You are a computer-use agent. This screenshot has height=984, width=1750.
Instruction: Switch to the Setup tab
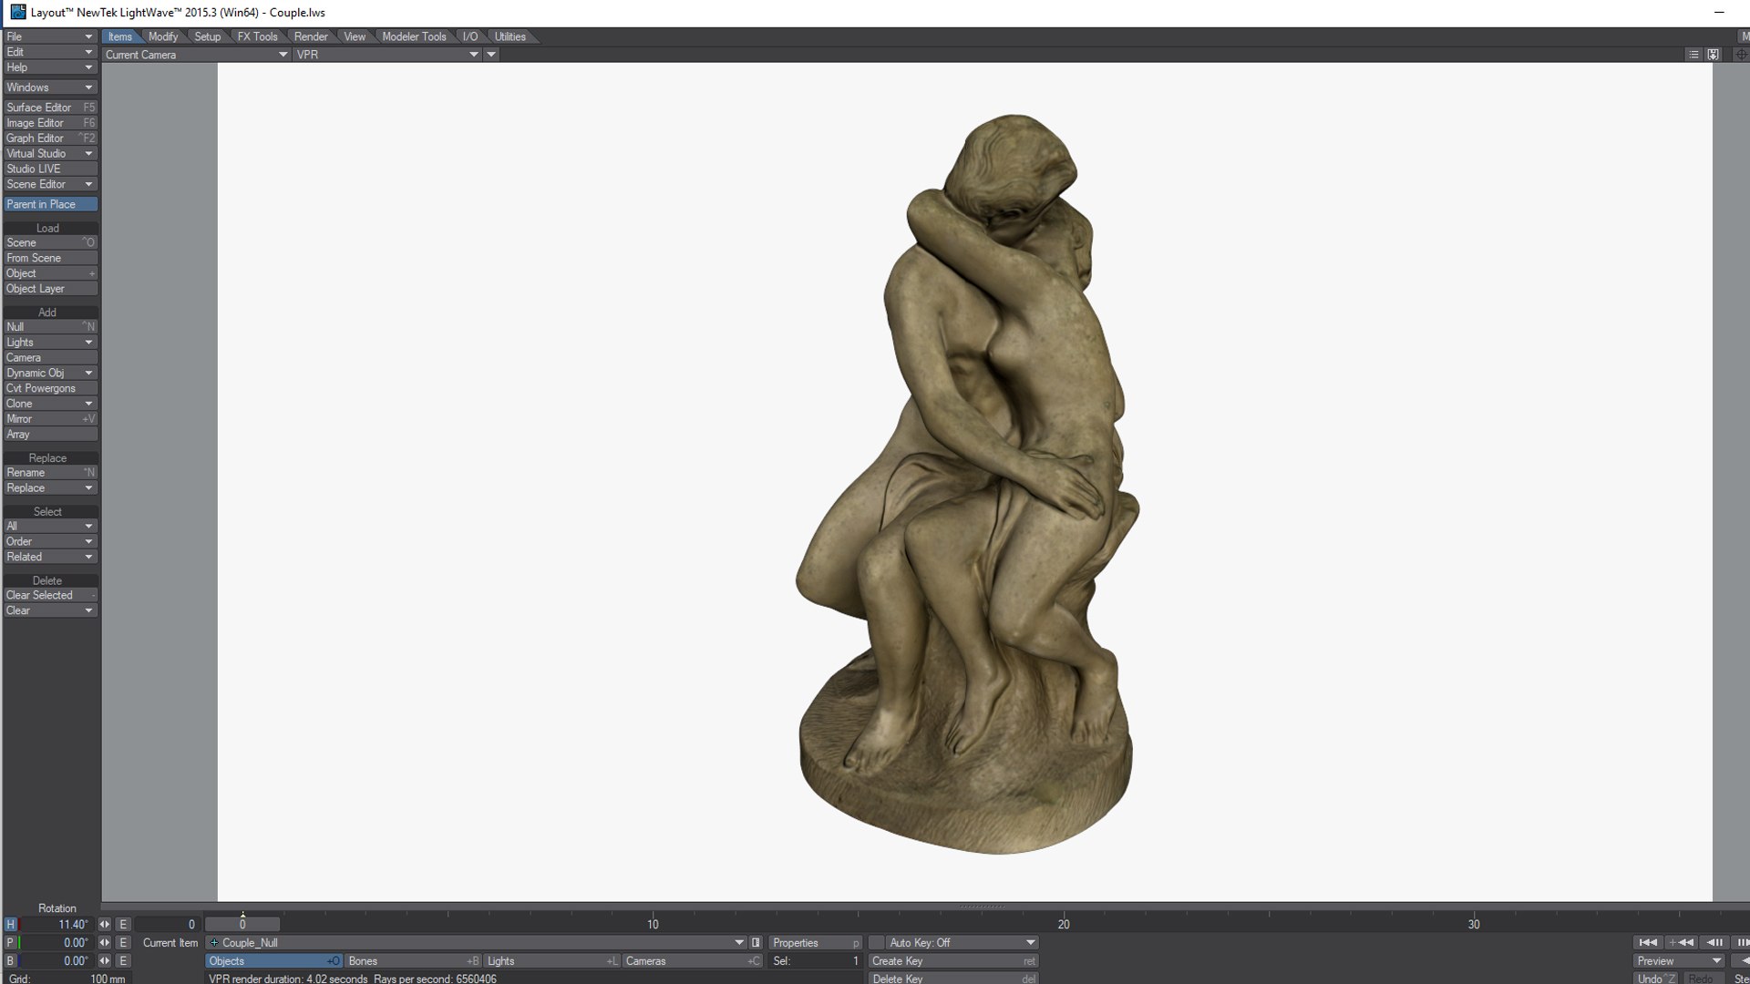point(208,36)
